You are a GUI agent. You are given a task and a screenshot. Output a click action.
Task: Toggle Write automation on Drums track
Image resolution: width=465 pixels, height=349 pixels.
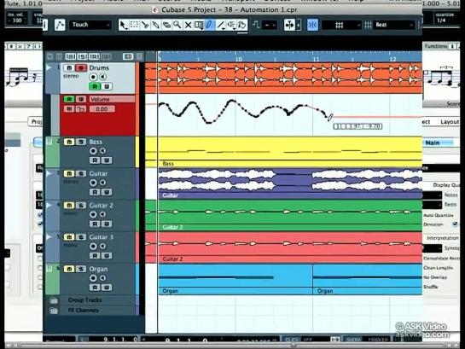coord(107,86)
